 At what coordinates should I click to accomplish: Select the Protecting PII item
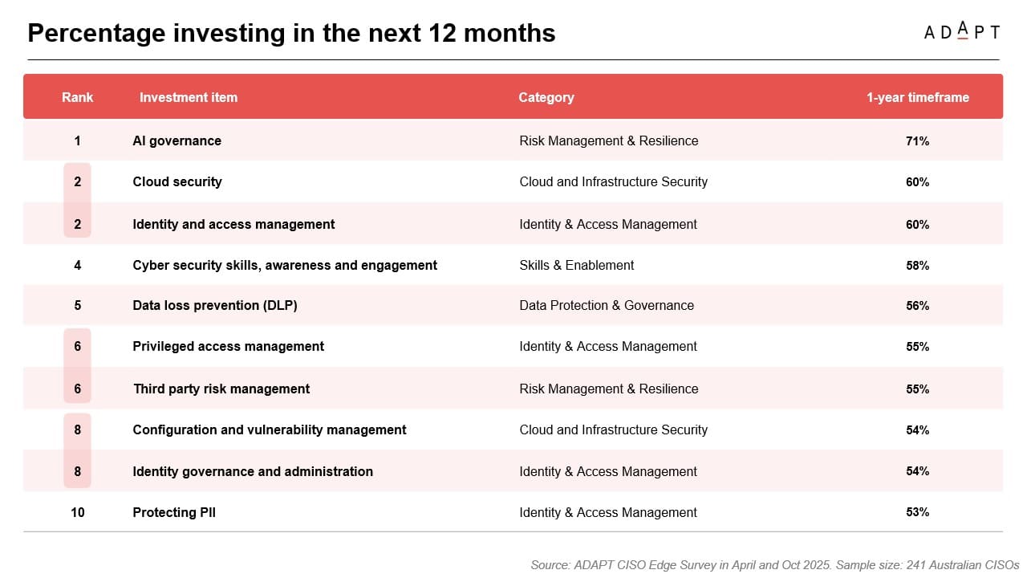click(x=174, y=512)
